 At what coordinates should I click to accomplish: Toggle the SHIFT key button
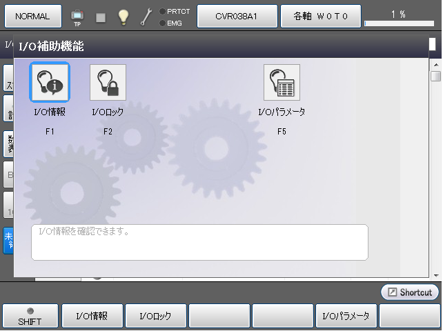point(30,316)
